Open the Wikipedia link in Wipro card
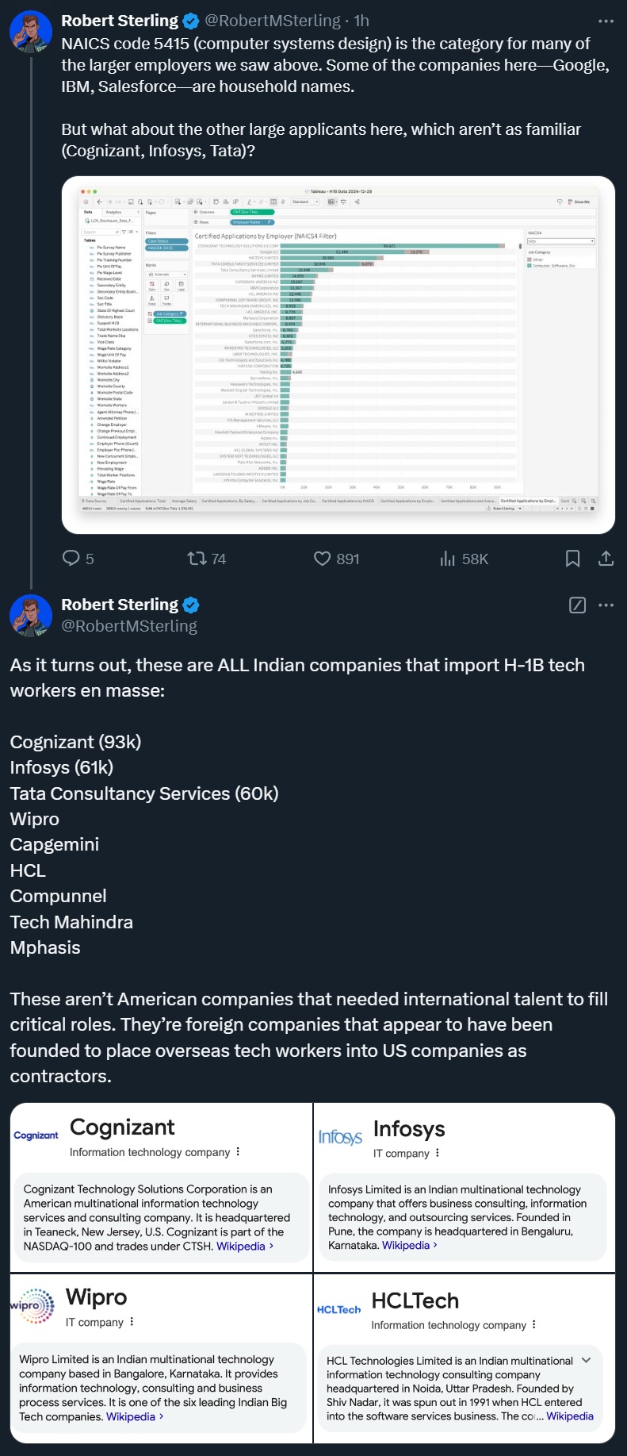627x1456 pixels. click(x=131, y=1416)
